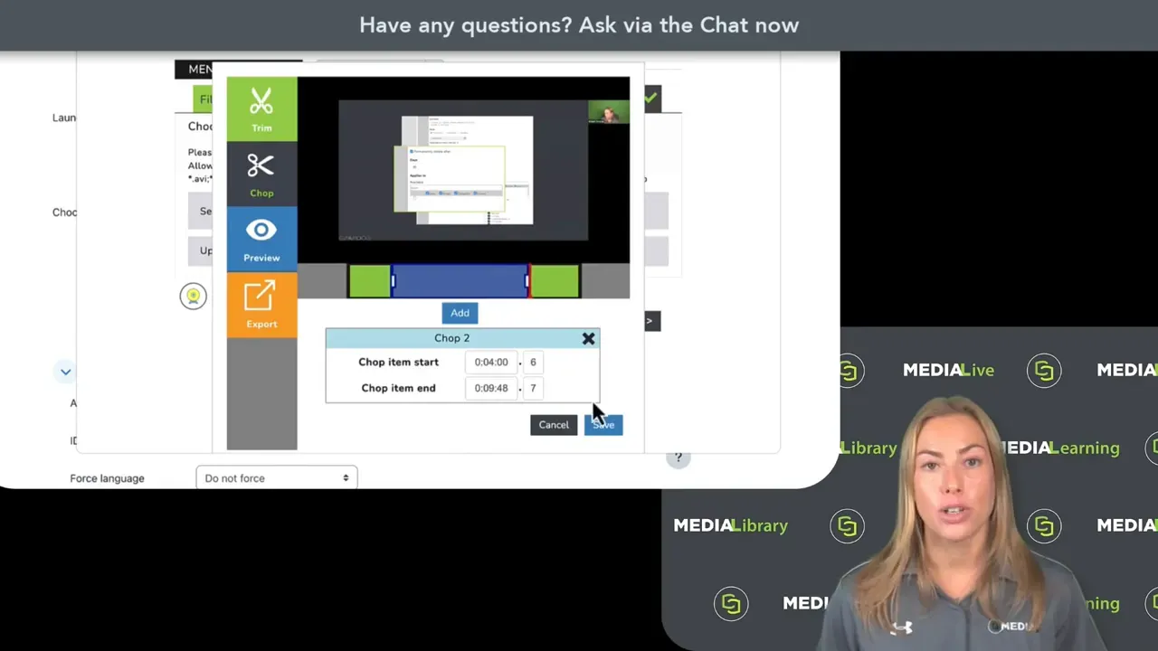Edit the Chop item end time field

tap(491, 388)
